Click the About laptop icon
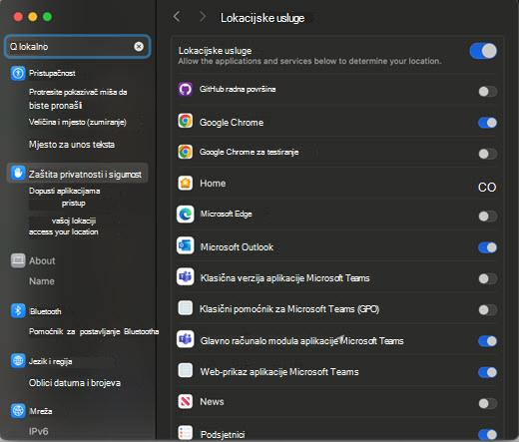519x442 pixels. click(18, 260)
